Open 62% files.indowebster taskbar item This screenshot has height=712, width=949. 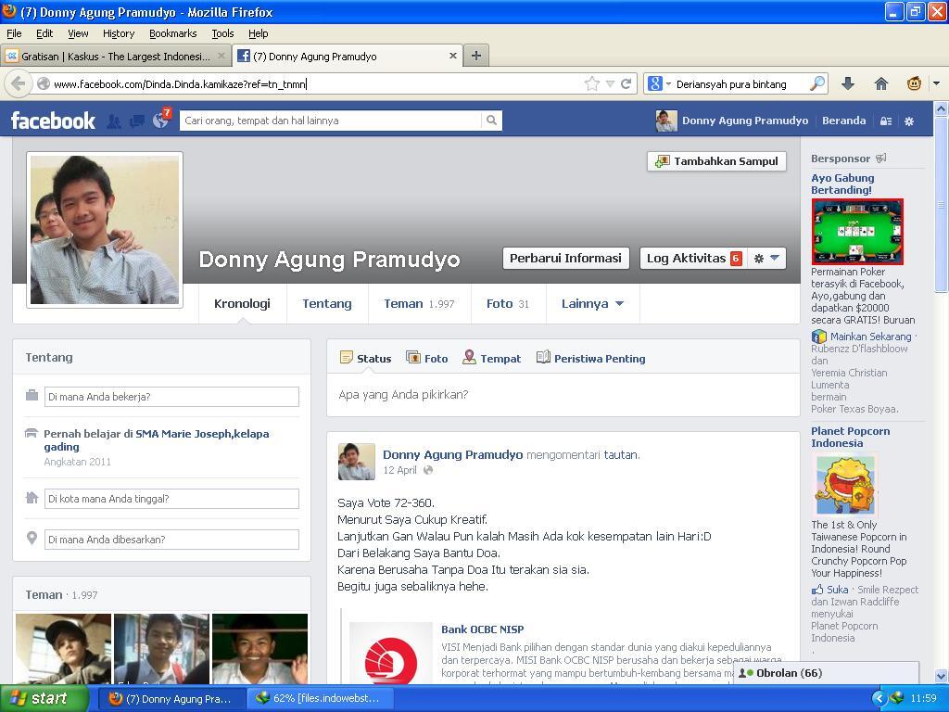tap(321, 698)
